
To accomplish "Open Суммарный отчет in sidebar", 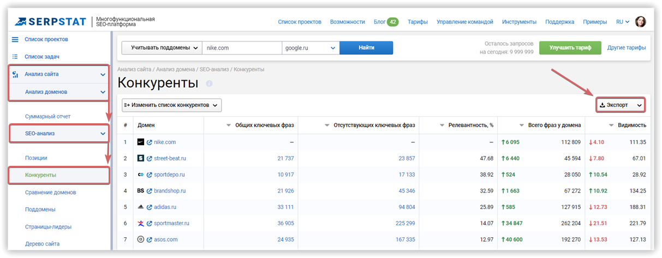I will click(48, 116).
